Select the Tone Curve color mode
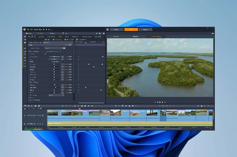This screenshot has height=157, width=237. [x=57, y=40]
